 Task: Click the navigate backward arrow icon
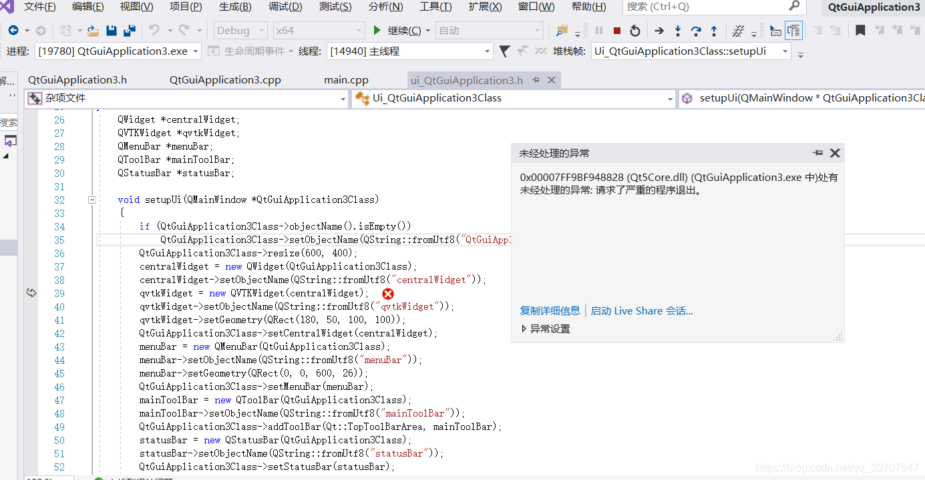pyautogui.click(x=13, y=31)
